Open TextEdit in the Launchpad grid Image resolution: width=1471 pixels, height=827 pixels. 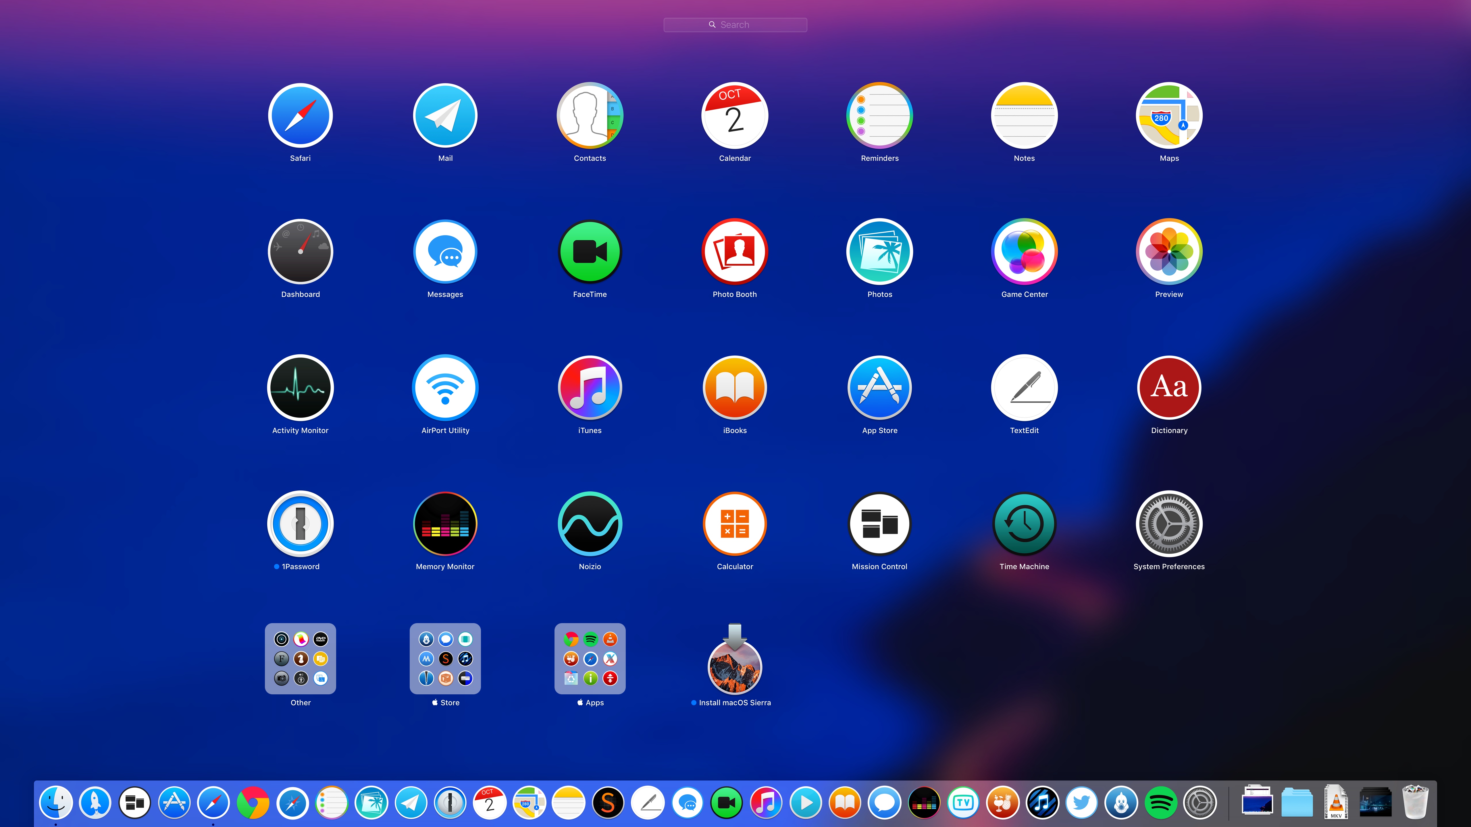pyautogui.click(x=1025, y=388)
